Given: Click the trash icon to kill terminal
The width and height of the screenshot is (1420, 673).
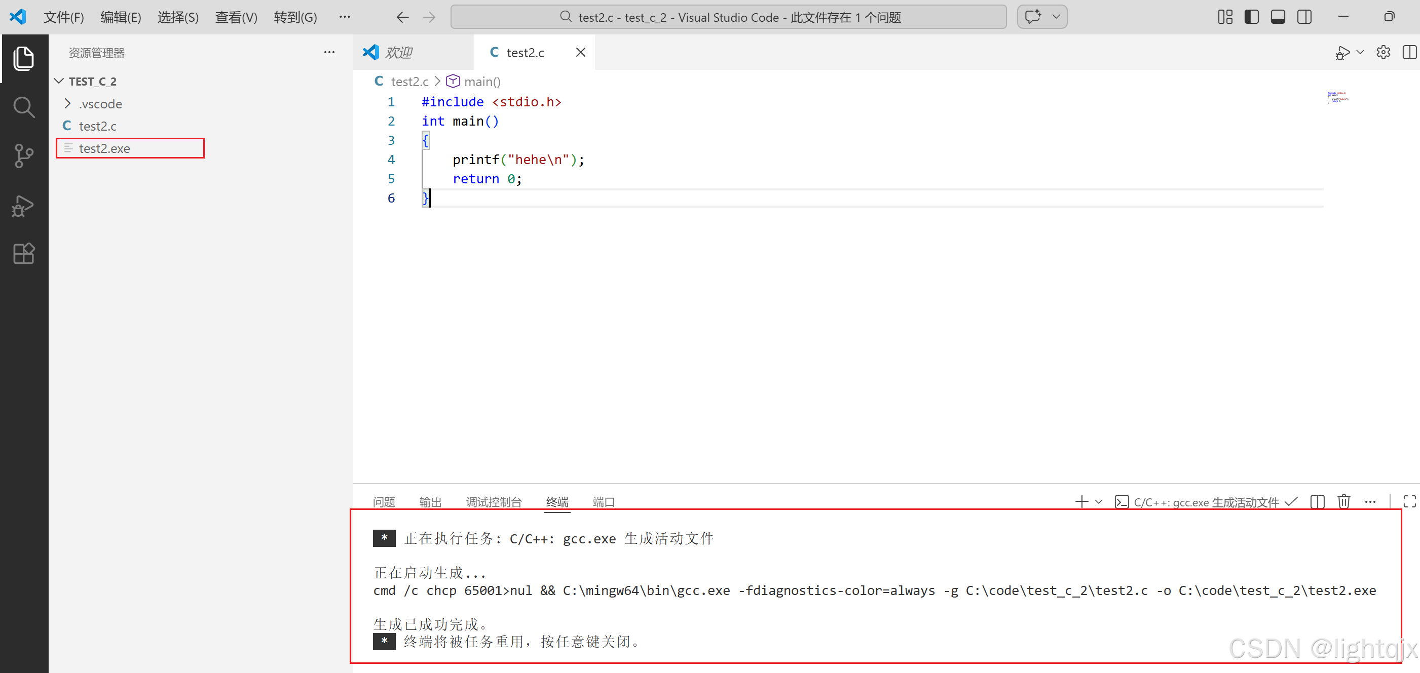Looking at the screenshot, I should pyautogui.click(x=1343, y=501).
